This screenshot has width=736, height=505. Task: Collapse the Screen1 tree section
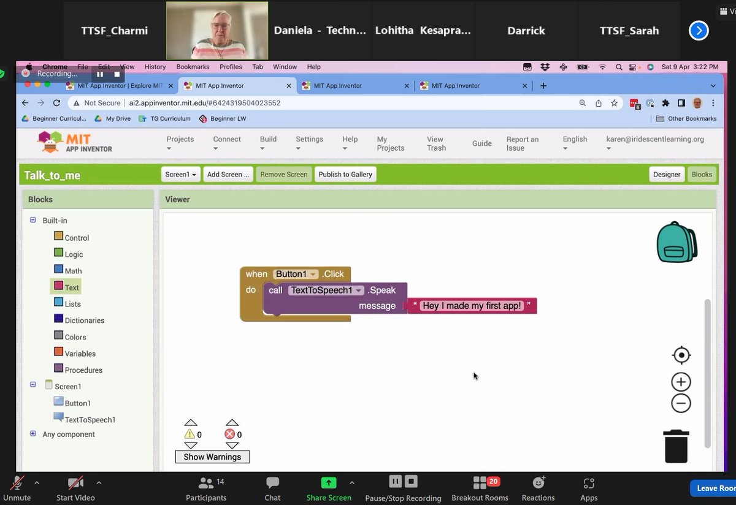(x=33, y=384)
